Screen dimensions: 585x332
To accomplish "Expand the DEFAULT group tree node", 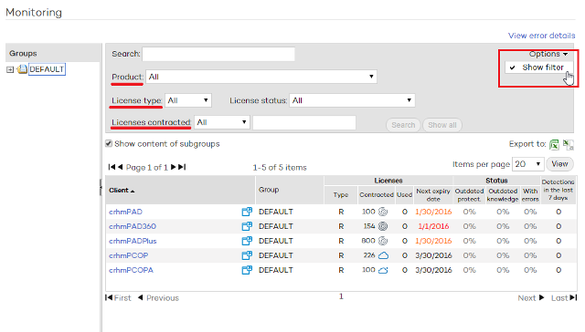I will (10, 69).
